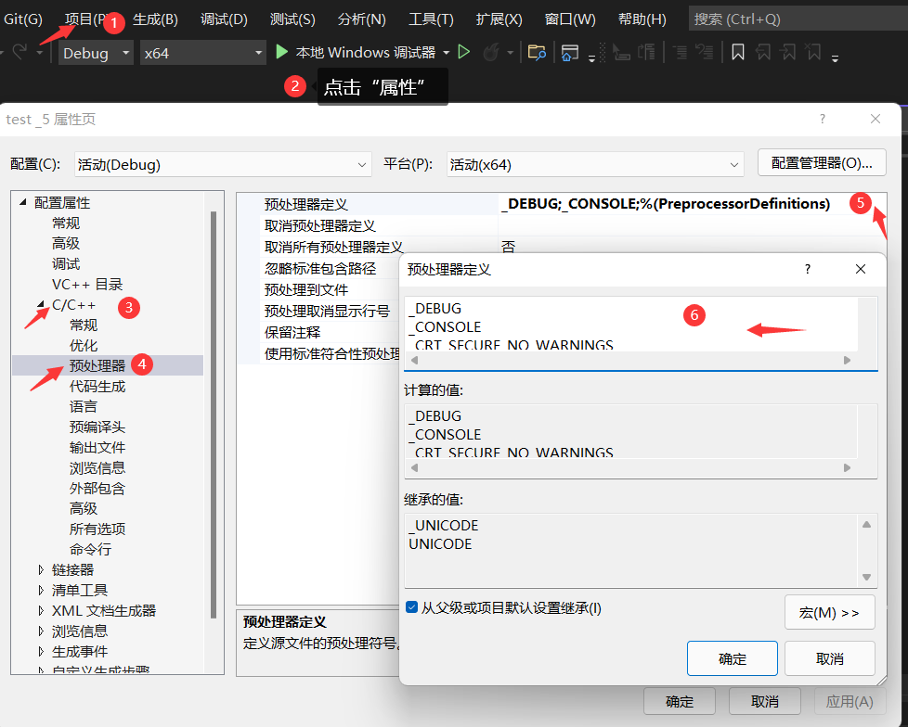908x727 pixels.
Task: Click 取消 in the 预处理器定义 dialog
Action: click(829, 658)
